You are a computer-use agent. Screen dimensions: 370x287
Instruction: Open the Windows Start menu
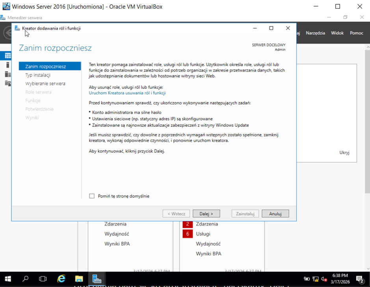(x=8, y=279)
